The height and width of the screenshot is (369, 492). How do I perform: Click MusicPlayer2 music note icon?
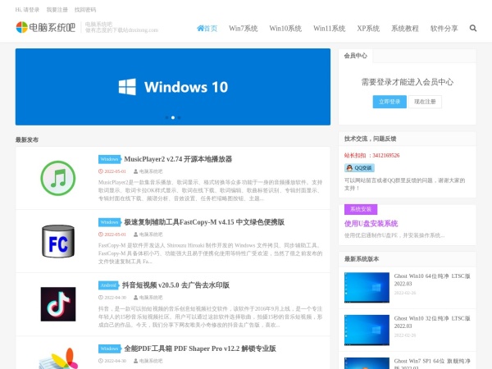58,178
